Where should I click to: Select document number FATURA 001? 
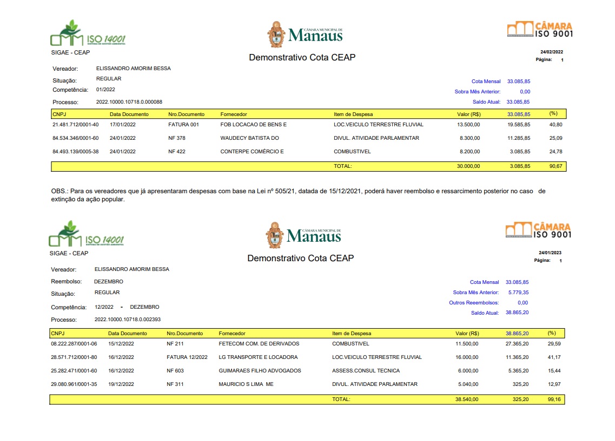pyautogui.click(x=183, y=125)
